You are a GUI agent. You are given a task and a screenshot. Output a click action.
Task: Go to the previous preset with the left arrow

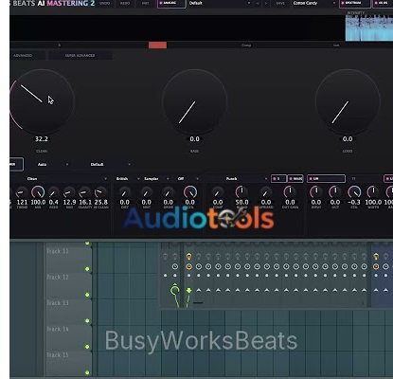258,4
